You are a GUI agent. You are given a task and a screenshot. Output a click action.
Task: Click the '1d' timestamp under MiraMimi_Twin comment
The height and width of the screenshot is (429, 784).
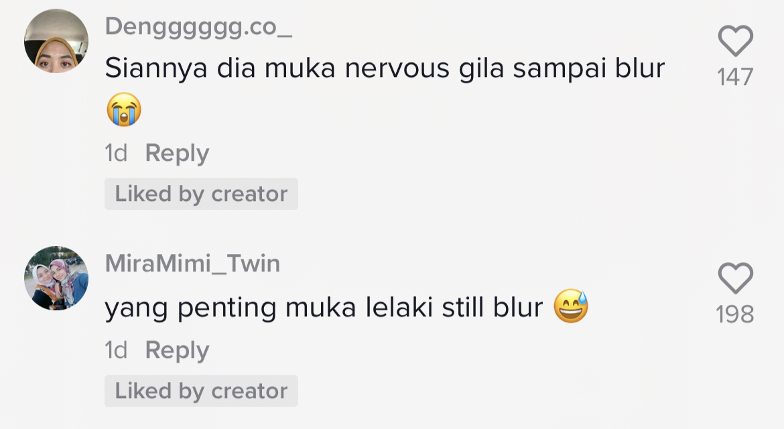click(116, 351)
